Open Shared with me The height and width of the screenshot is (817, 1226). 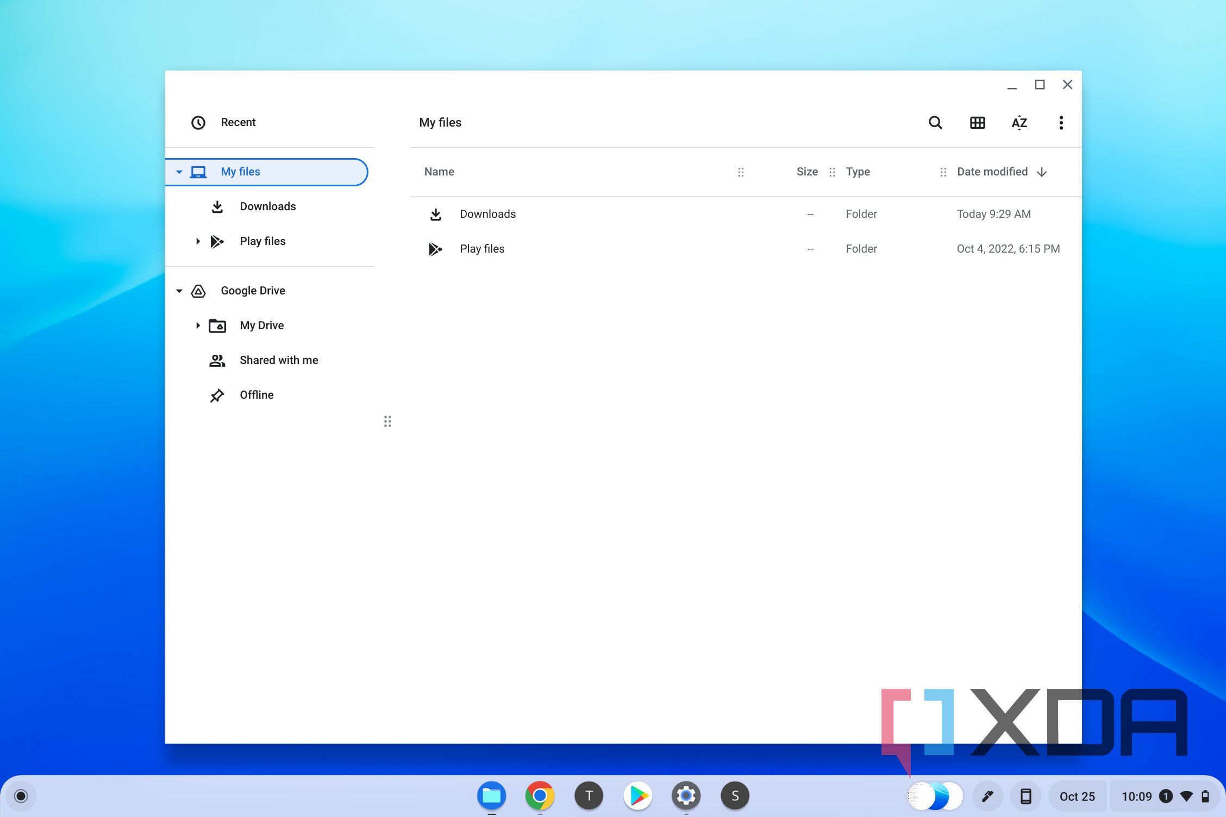pyautogui.click(x=278, y=360)
